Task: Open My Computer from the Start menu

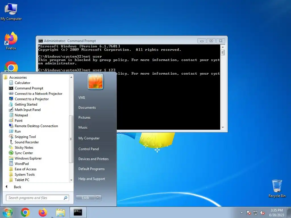Action: pos(89,138)
